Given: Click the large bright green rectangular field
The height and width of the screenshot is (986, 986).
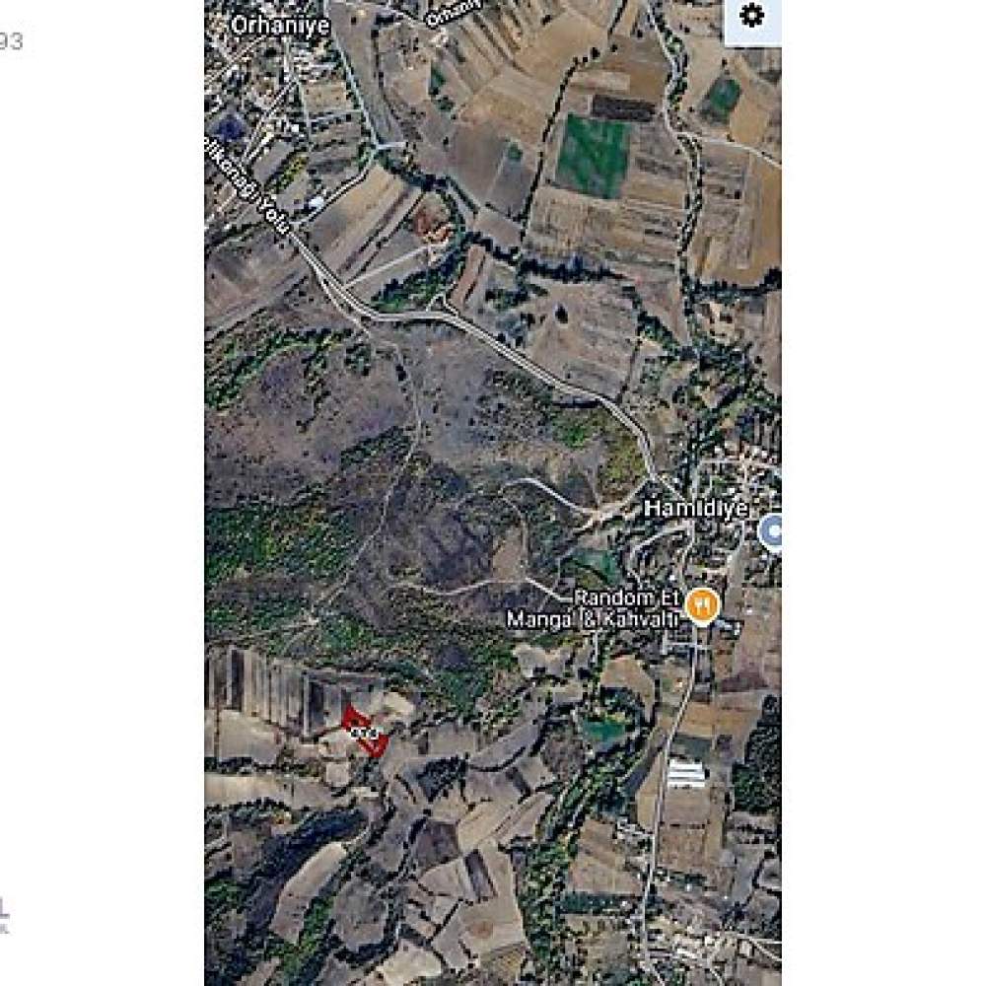Looking at the screenshot, I should point(593,156).
